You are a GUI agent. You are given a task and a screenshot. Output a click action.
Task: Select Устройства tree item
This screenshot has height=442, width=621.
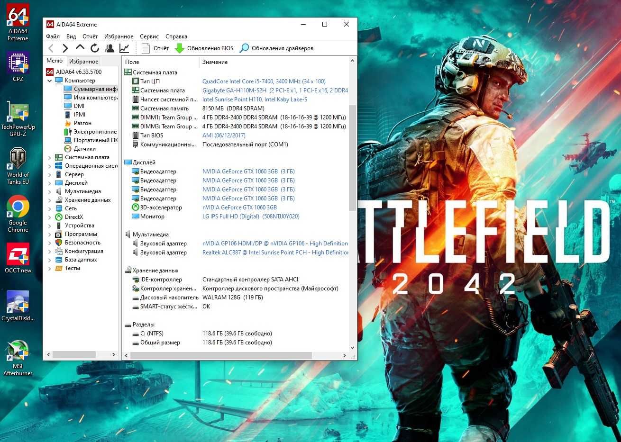coord(74,226)
